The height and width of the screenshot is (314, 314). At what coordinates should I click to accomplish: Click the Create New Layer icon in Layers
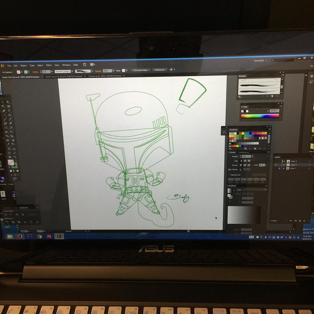pos(300,221)
